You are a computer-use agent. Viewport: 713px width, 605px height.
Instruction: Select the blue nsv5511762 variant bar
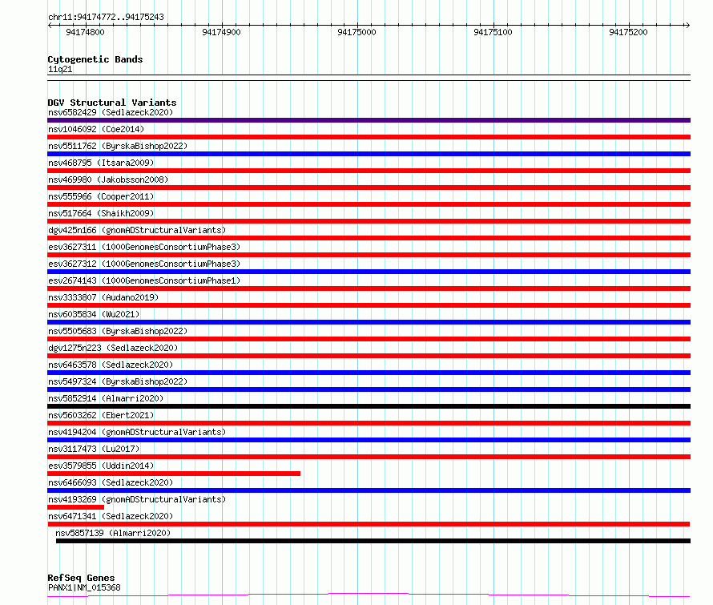point(369,154)
